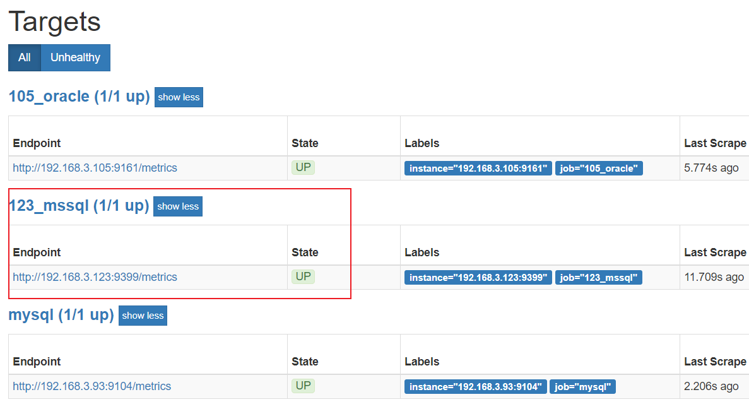Screen dimensions: 749x409
Task: Click the UP badge in the mssql row
Action: click(x=303, y=276)
